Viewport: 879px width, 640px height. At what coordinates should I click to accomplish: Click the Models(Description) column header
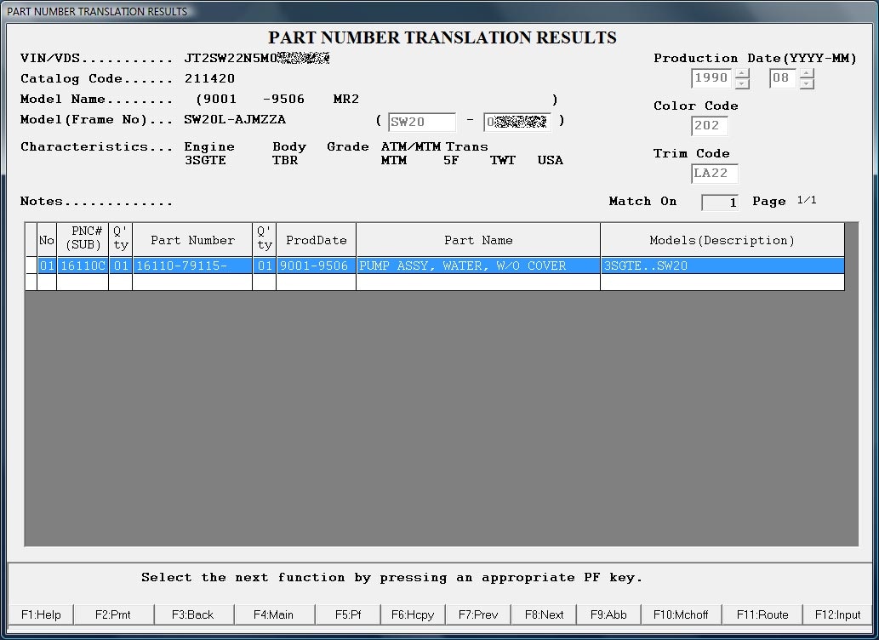(722, 240)
